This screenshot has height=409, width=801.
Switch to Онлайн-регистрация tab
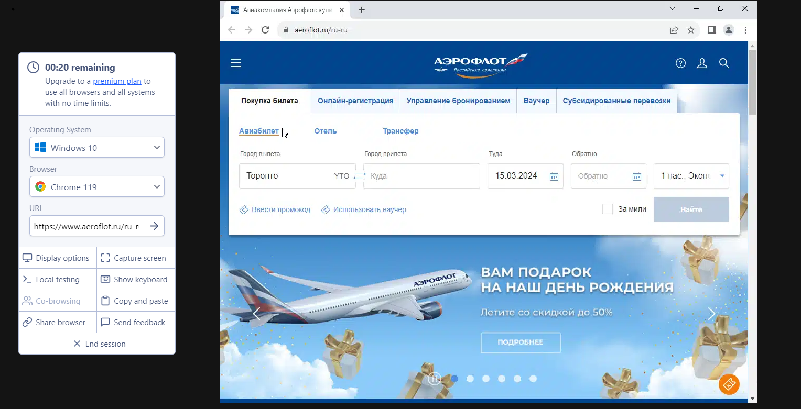(x=355, y=101)
